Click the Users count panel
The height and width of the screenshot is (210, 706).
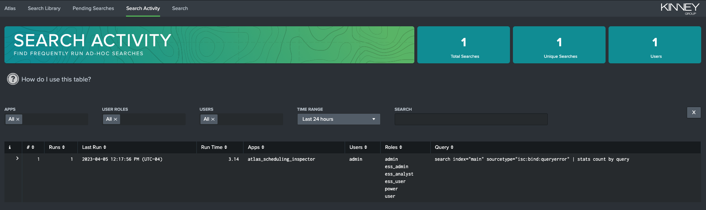pos(655,45)
